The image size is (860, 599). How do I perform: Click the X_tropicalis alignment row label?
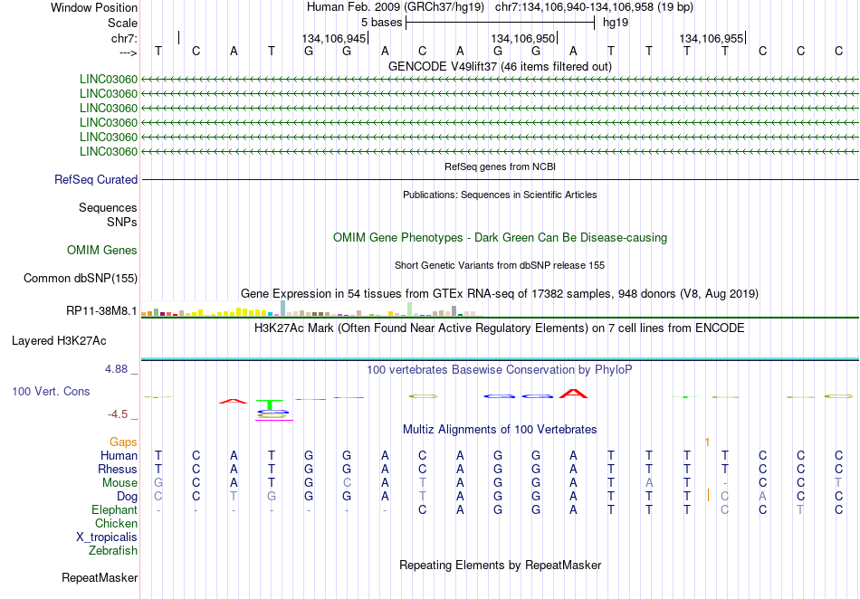coord(107,537)
